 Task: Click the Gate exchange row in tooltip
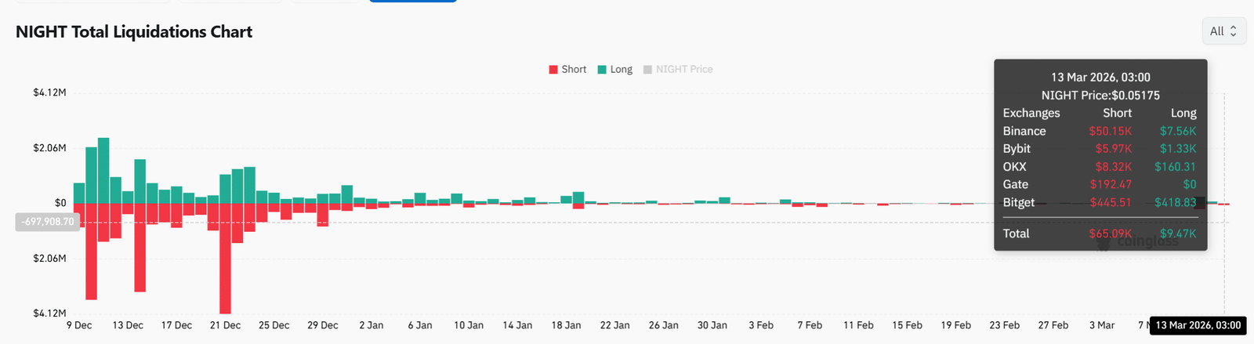coord(1100,184)
